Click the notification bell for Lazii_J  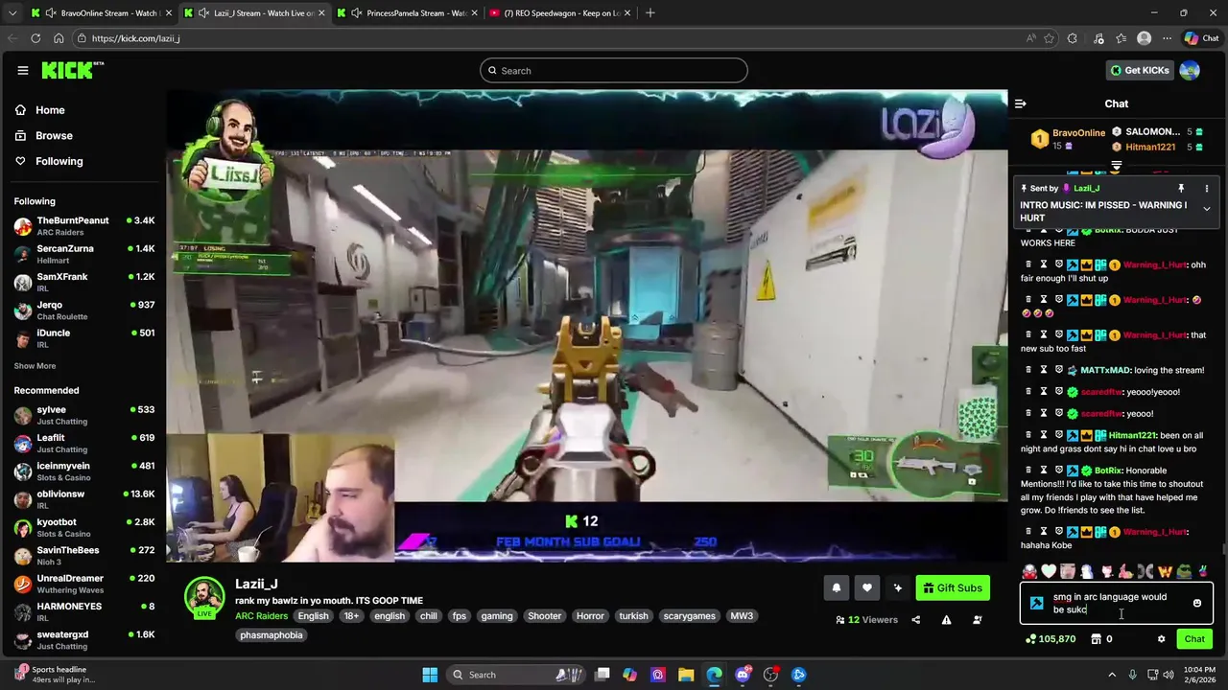836,588
